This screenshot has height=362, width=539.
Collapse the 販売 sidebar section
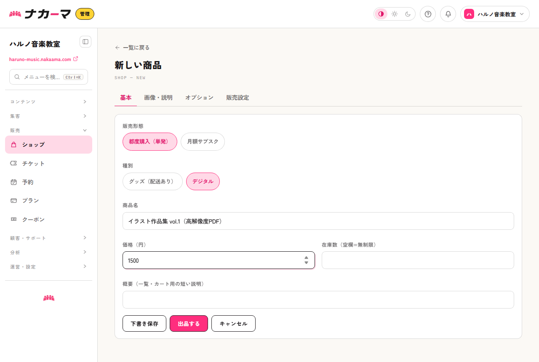tap(48, 130)
